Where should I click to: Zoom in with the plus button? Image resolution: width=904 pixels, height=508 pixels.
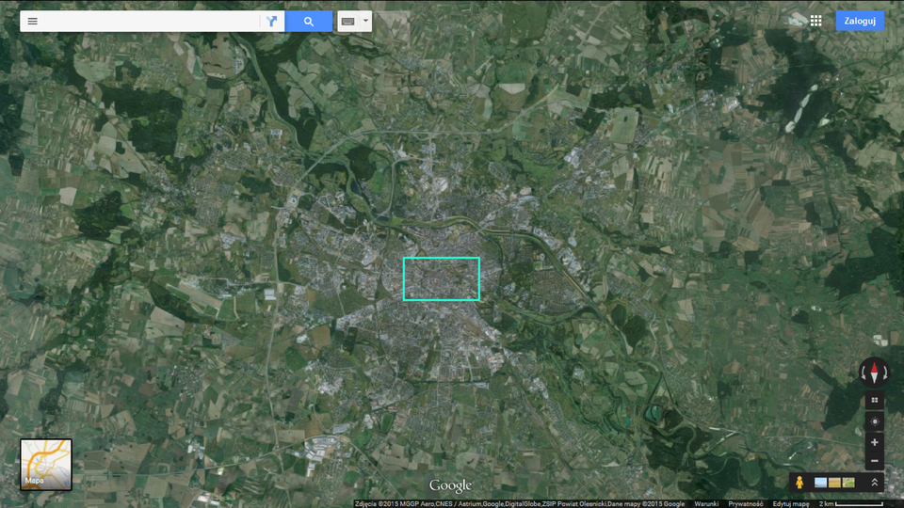point(874,442)
